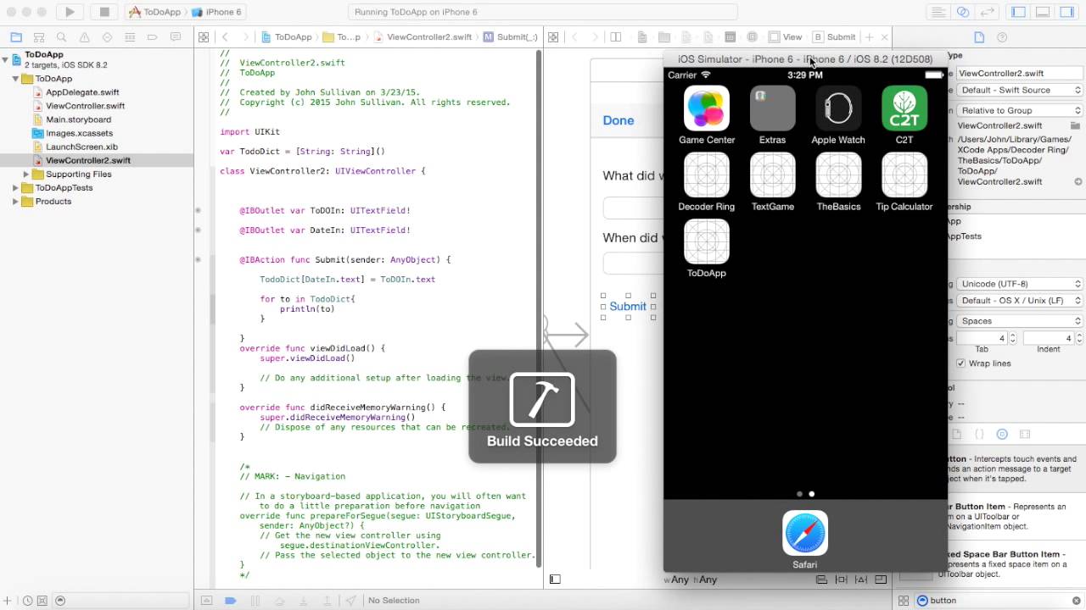The image size is (1086, 610).
Task: Expand the Supporting Files folder
Action: (26, 175)
